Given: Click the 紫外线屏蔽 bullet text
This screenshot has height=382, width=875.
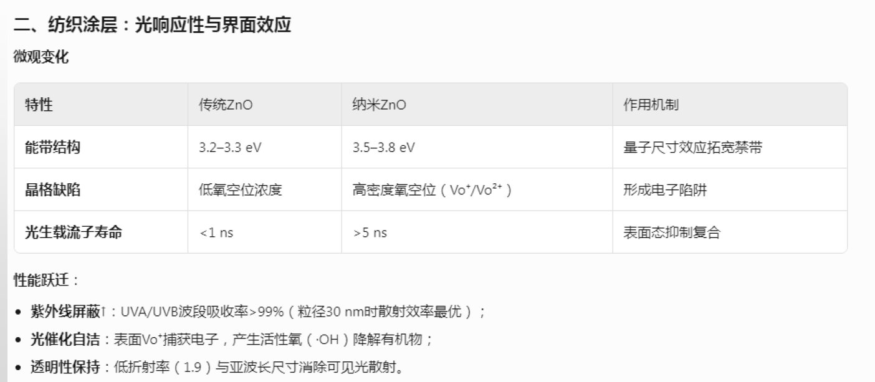Looking at the screenshot, I should click(65, 312).
